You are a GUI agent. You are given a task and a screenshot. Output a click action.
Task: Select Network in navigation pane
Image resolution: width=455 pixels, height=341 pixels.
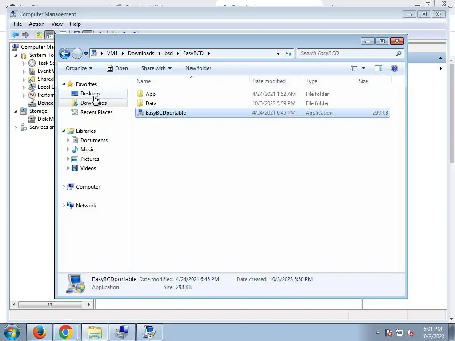(86, 205)
